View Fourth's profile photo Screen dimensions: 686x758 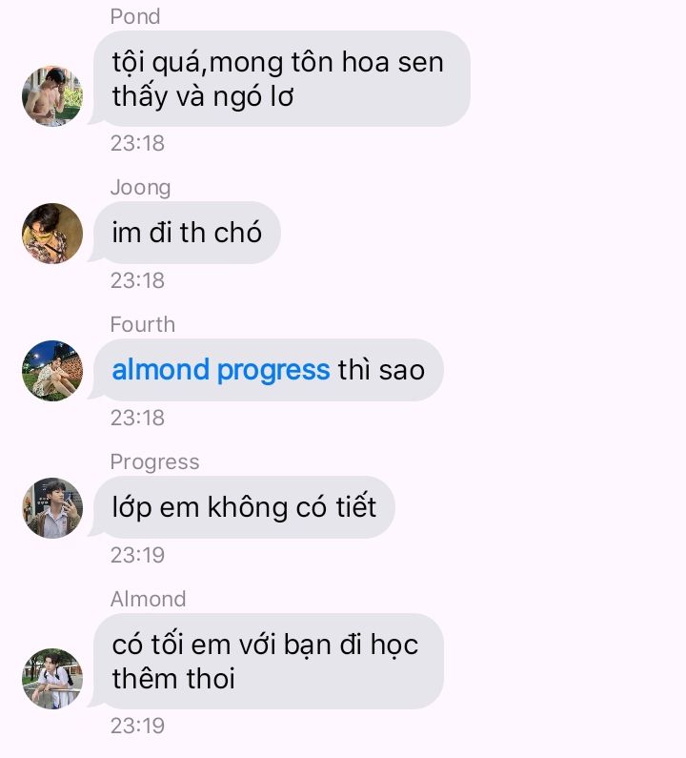click(52, 371)
